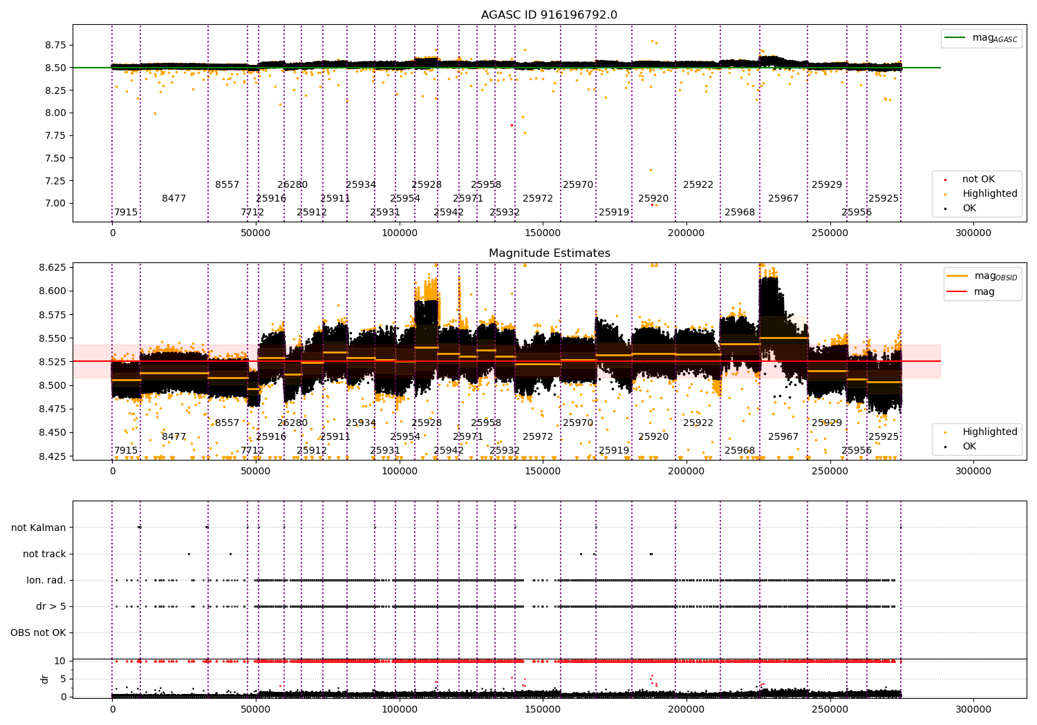This screenshot has height=725, width=1037.
Task: Click obsid label 25970 in top plot
Action: click(x=578, y=184)
